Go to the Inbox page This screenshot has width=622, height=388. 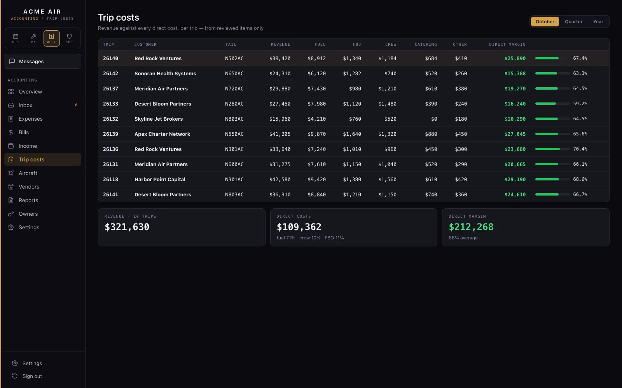(x=42, y=105)
